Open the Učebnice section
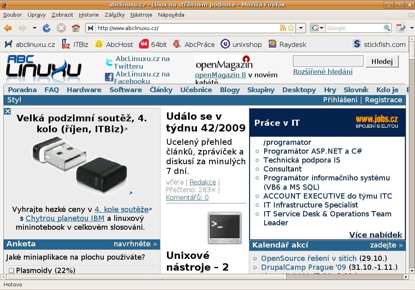Image resolution: width=415 pixels, height=290 pixels. click(196, 90)
